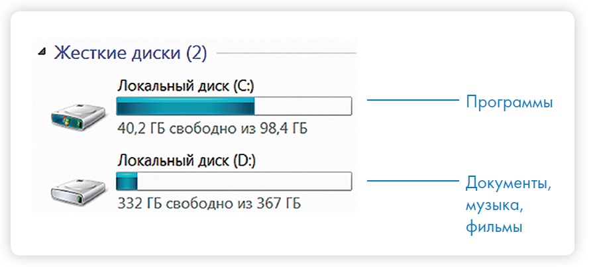Click the Локальный диск (D:) drive icon
595x267 pixels.
[78, 191]
